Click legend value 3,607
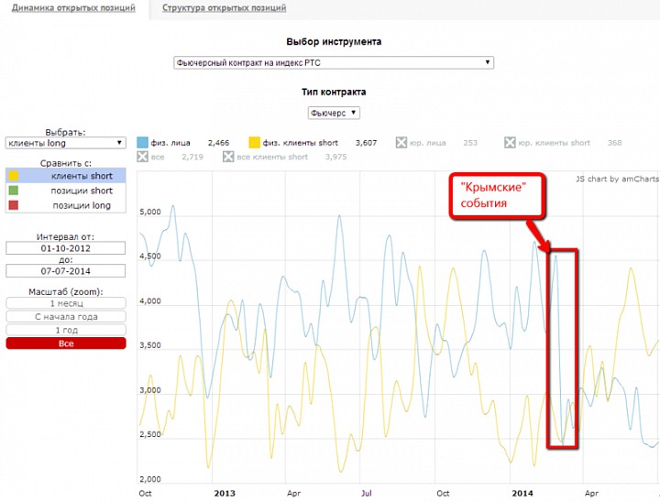This screenshot has height=502, width=660. (366, 143)
